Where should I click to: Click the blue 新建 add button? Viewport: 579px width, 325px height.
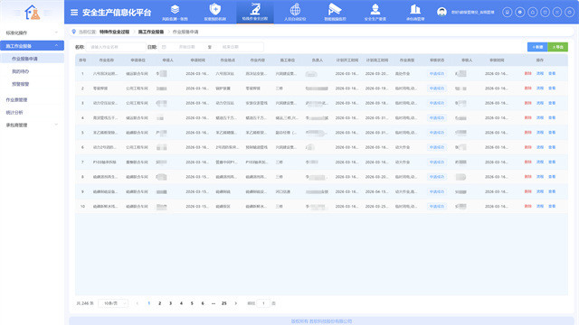(x=537, y=47)
